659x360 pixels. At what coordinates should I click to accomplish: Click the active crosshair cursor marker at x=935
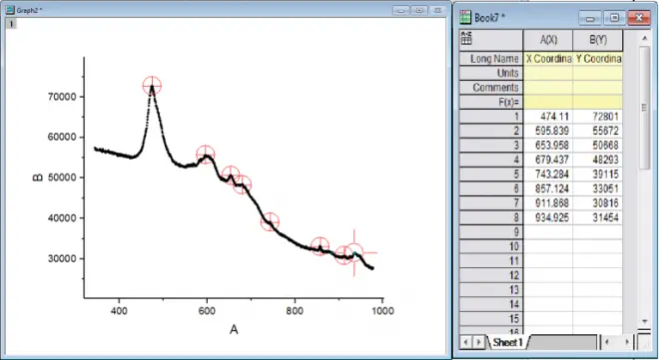coord(354,252)
